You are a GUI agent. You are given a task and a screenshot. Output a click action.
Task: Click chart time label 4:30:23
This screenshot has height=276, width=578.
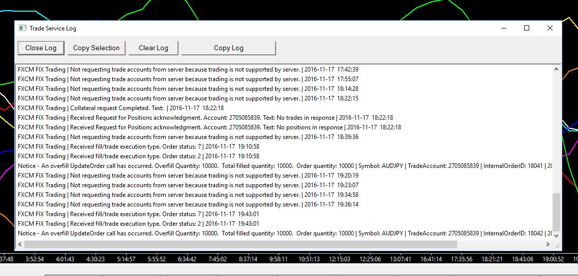point(96,259)
